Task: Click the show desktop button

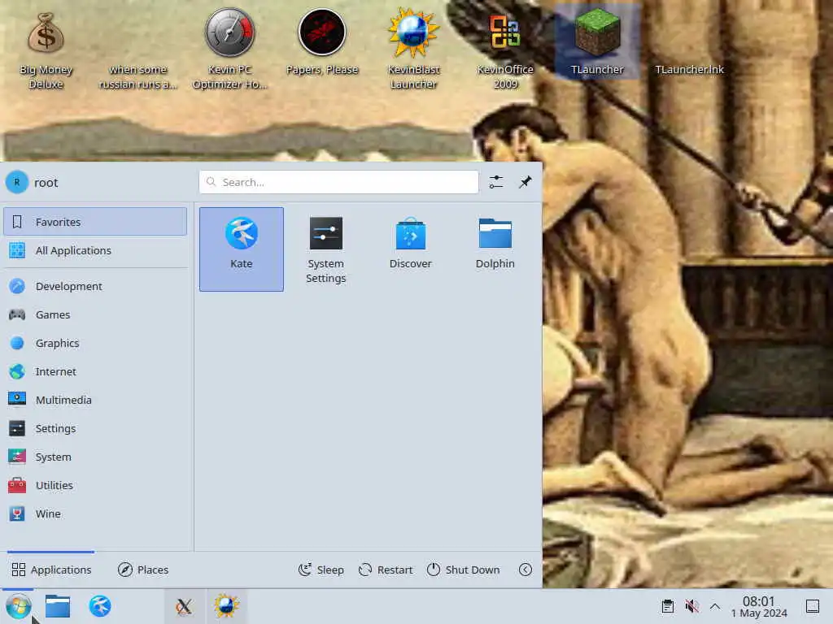Action: coord(813,606)
